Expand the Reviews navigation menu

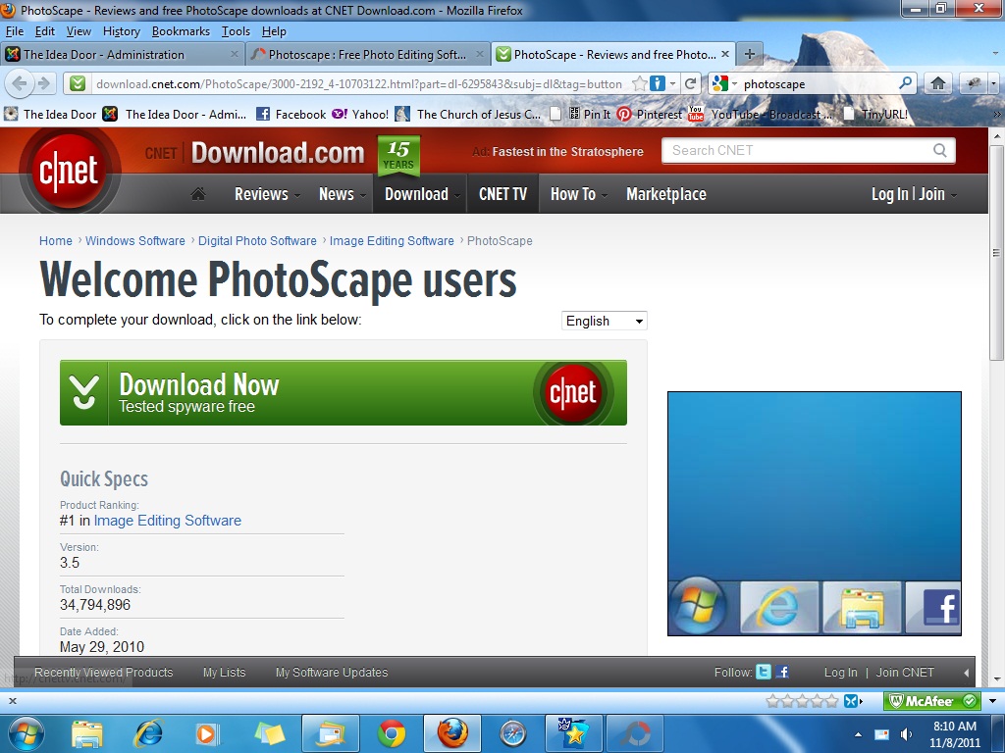(267, 194)
